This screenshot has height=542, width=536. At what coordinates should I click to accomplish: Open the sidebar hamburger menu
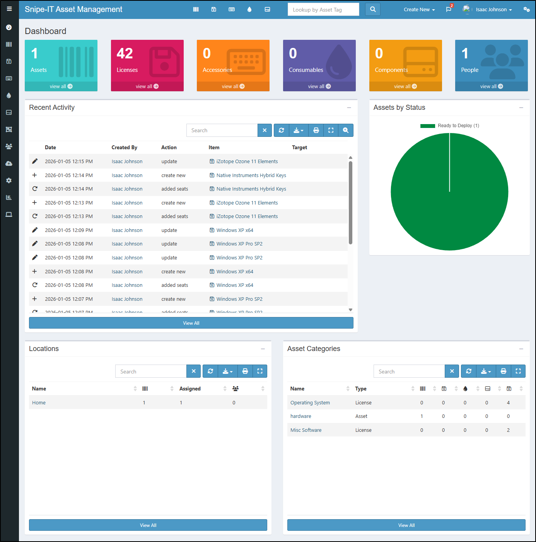pos(9,9)
